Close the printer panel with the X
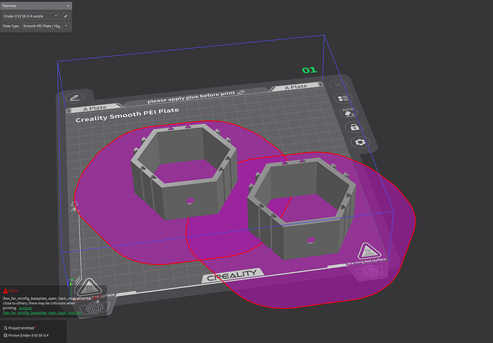The image size is (493, 343). [68, 6]
